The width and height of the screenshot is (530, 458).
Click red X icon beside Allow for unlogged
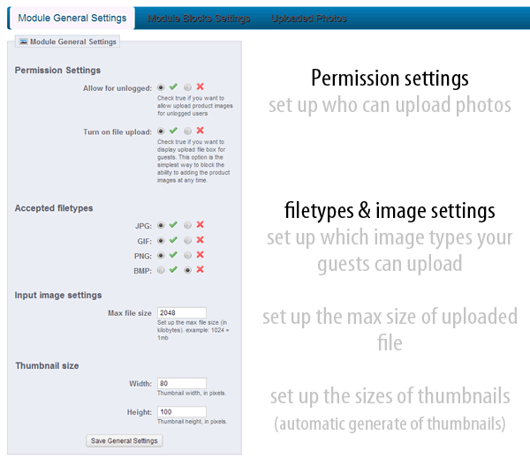(x=201, y=87)
